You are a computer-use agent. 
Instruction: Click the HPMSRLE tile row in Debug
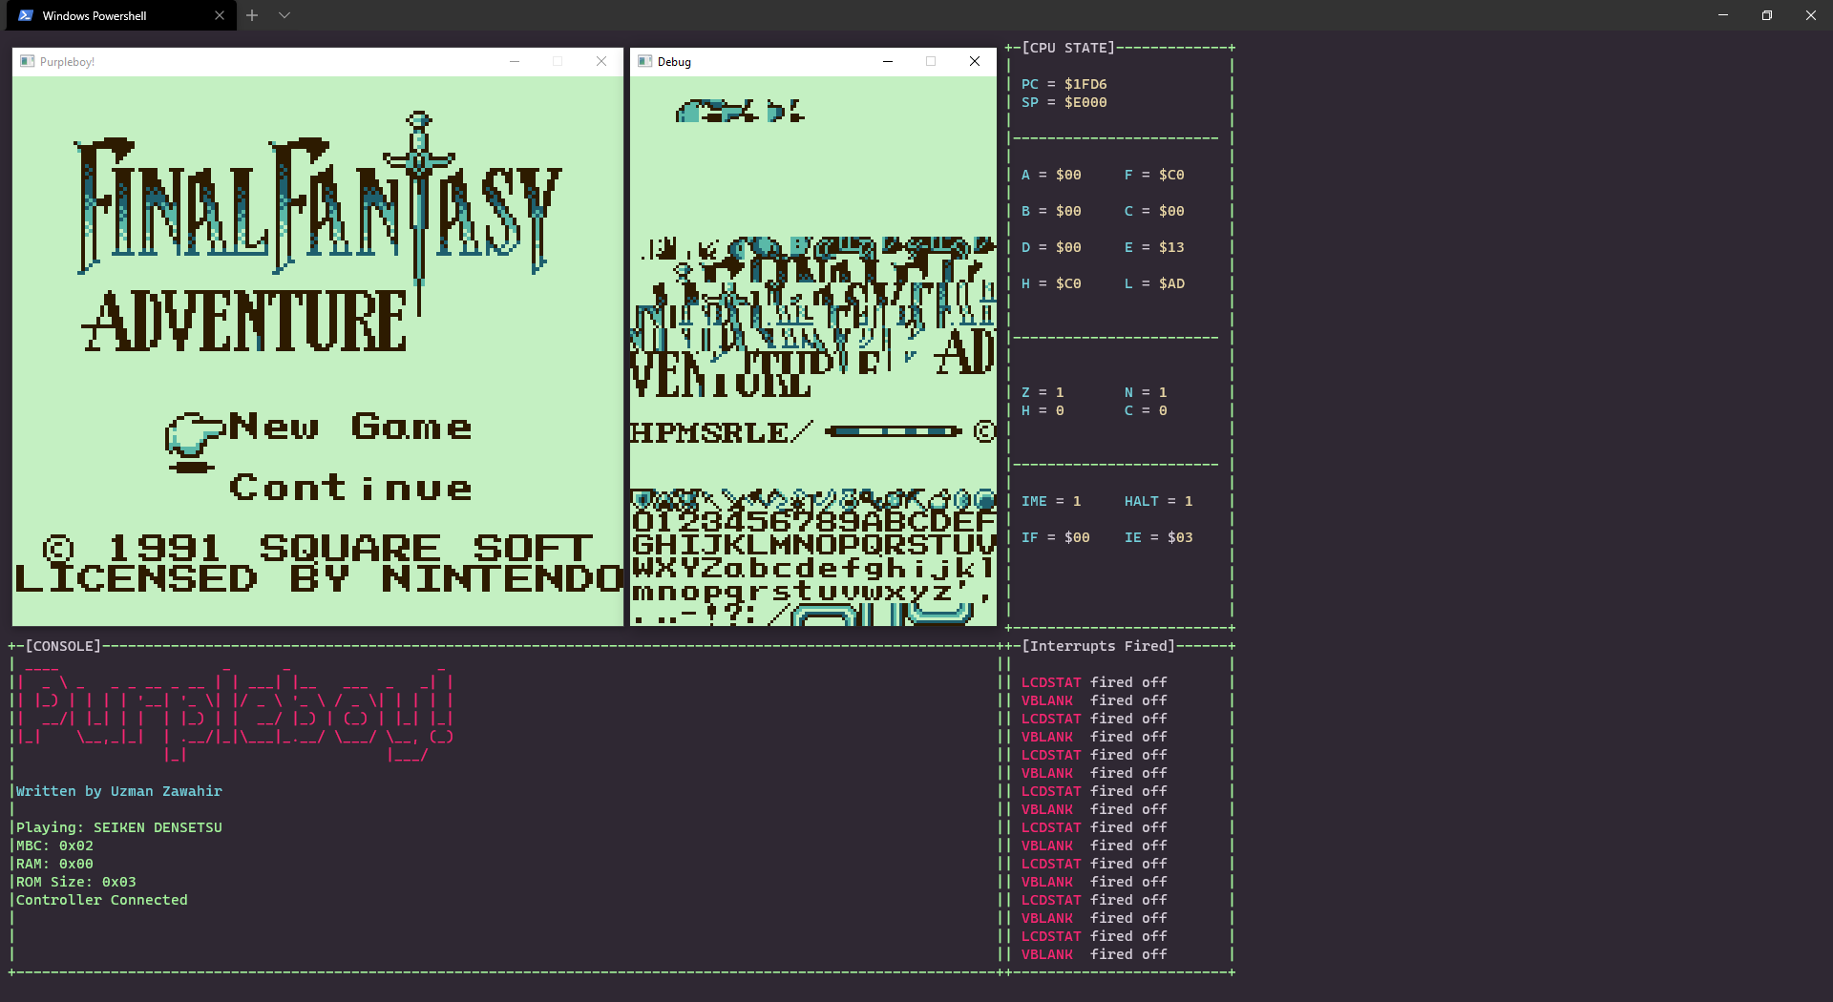[x=722, y=432]
